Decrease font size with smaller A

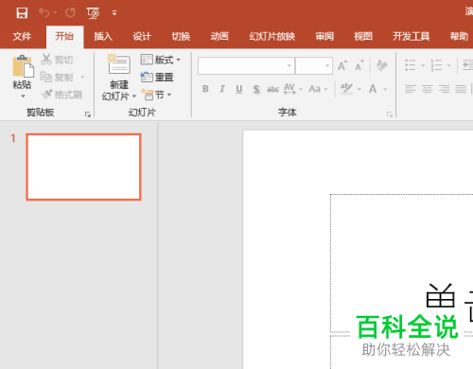[x=359, y=65]
